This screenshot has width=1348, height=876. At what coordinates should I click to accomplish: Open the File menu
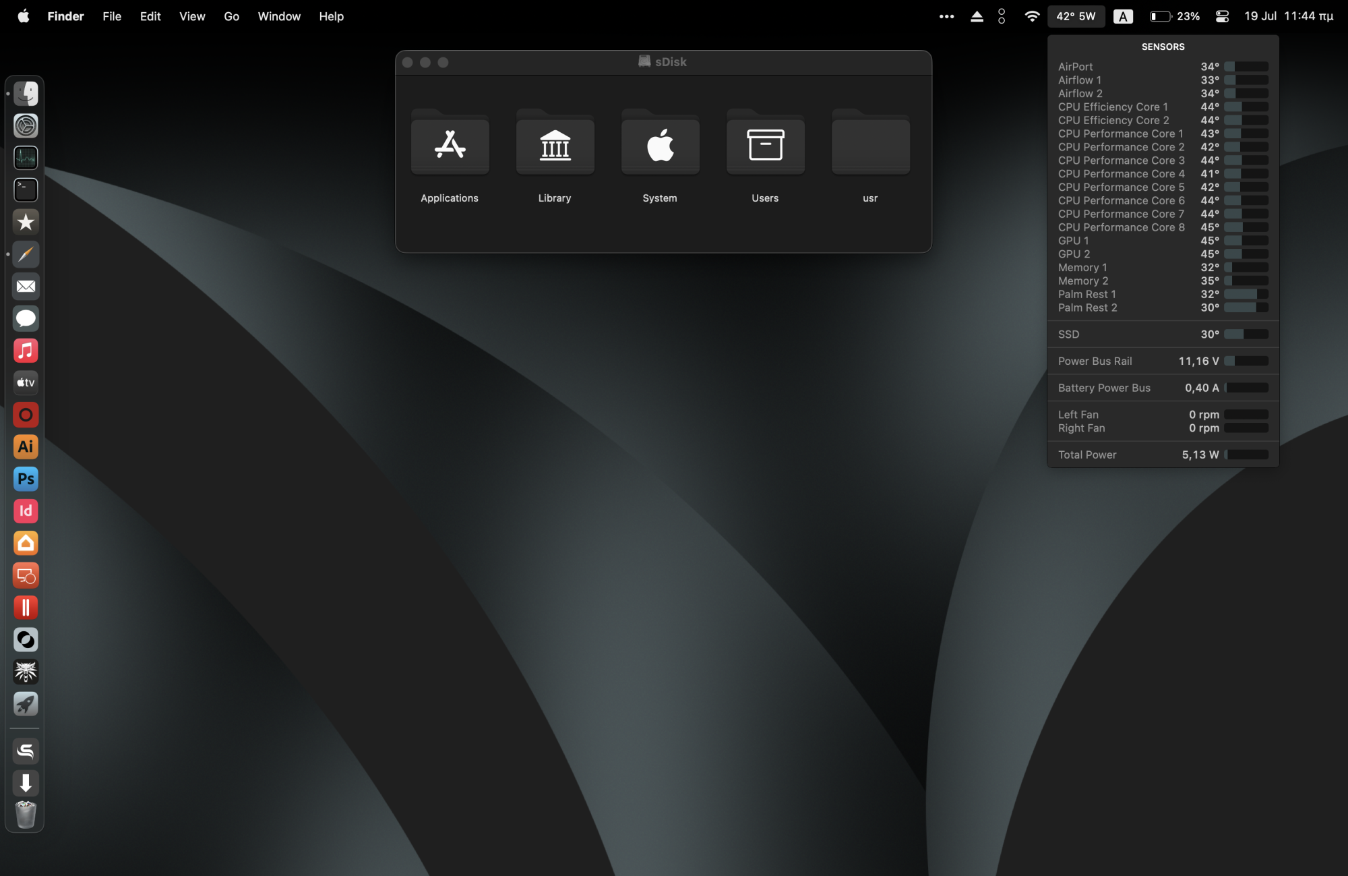(112, 16)
